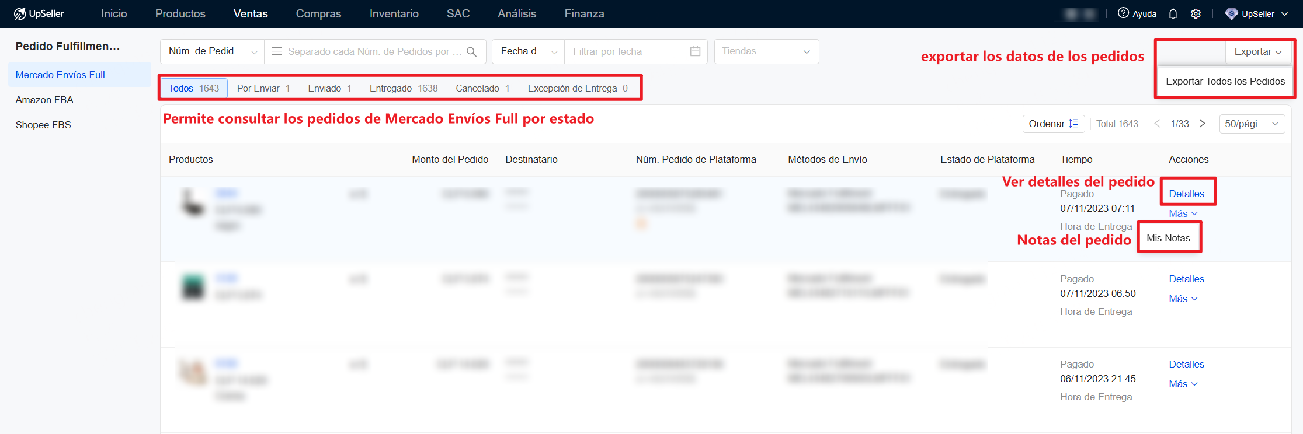
Task: Open the SAC menu
Action: coord(458,13)
